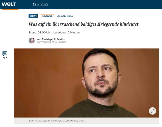
Task: Click the WELT logo in the header
Action: click(9, 4)
